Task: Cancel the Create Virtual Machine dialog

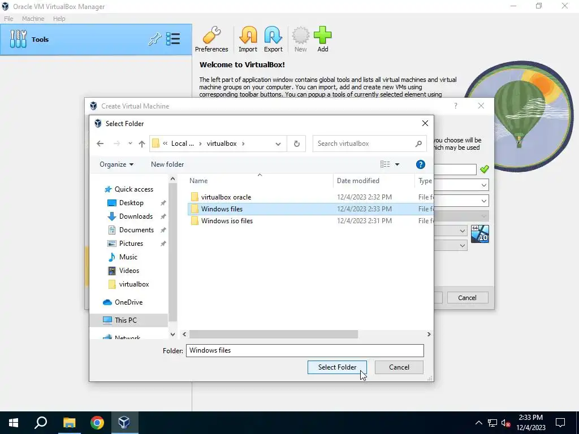Action: click(x=468, y=298)
